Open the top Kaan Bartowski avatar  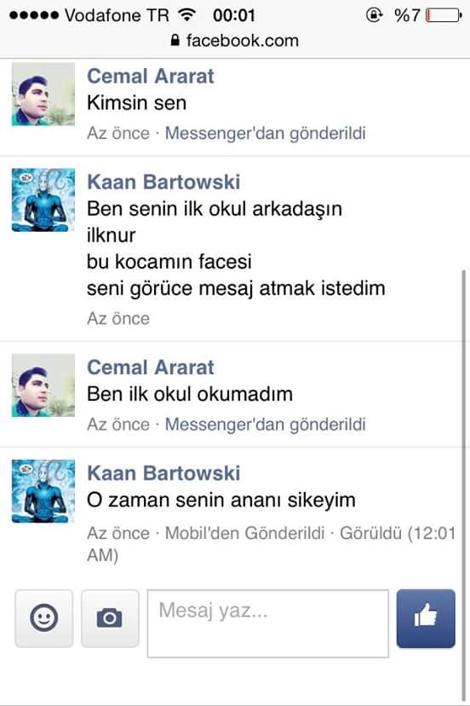point(43,200)
